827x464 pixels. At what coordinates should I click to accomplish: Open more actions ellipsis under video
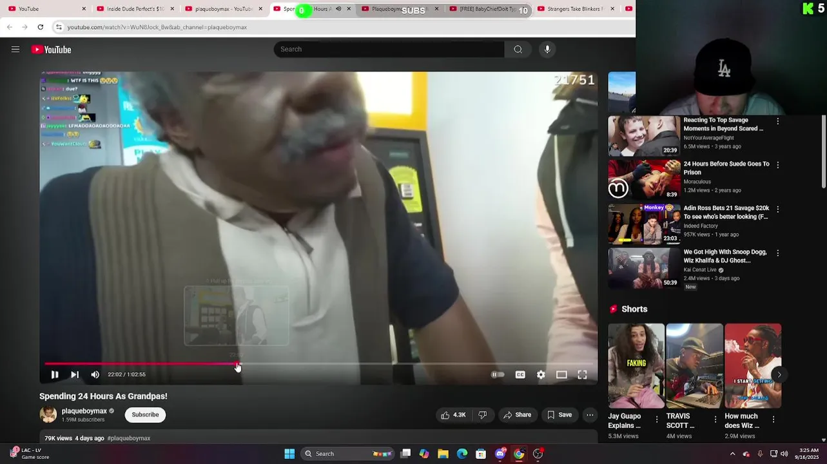(x=590, y=415)
